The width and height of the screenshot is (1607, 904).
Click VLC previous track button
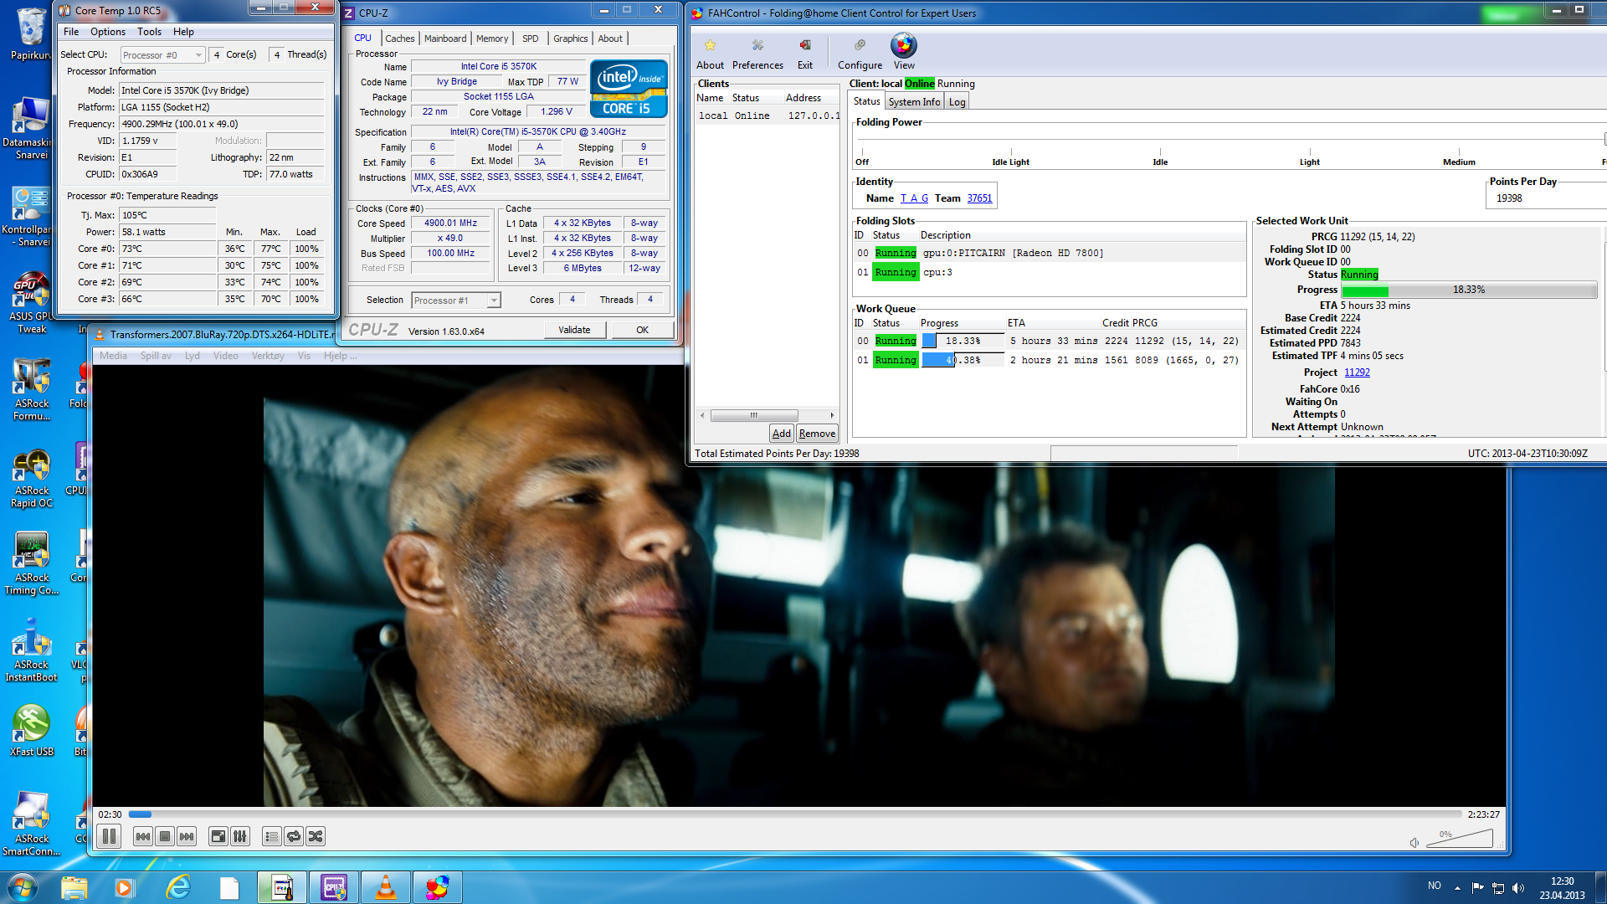point(143,836)
